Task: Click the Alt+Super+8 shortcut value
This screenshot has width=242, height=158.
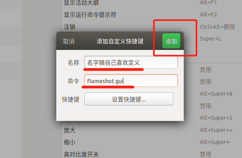Action: [x=216, y=94]
